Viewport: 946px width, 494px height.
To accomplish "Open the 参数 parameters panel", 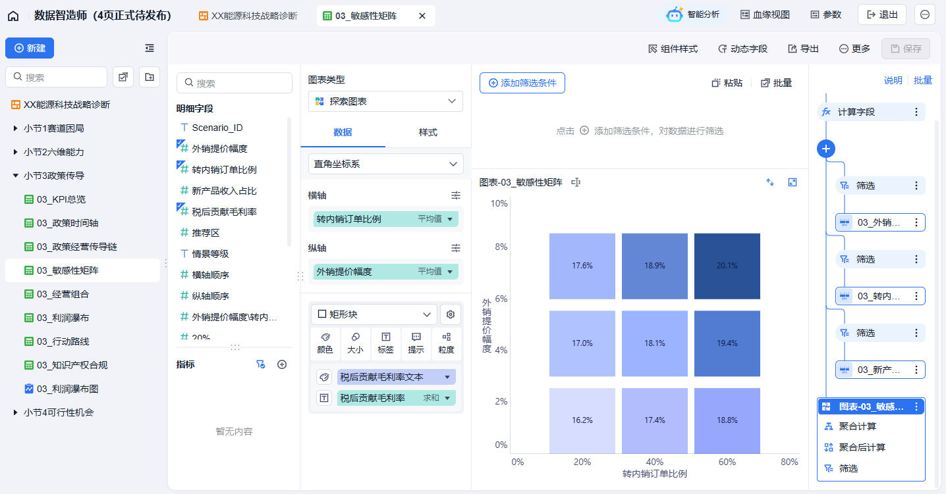I will click(x=825, y=14).
